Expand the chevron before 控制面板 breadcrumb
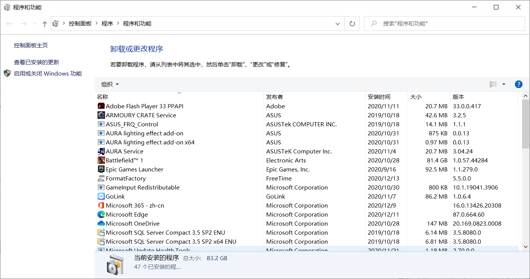 point(64,24)
